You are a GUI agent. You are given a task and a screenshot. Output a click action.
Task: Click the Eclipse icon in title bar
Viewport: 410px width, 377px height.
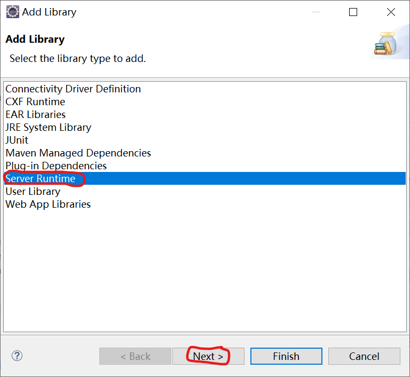tap(12, 12)
